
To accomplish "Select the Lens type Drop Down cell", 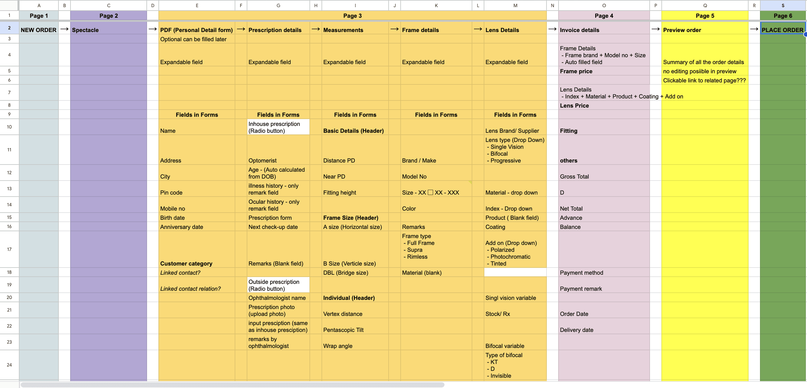I will coord(515,150).
